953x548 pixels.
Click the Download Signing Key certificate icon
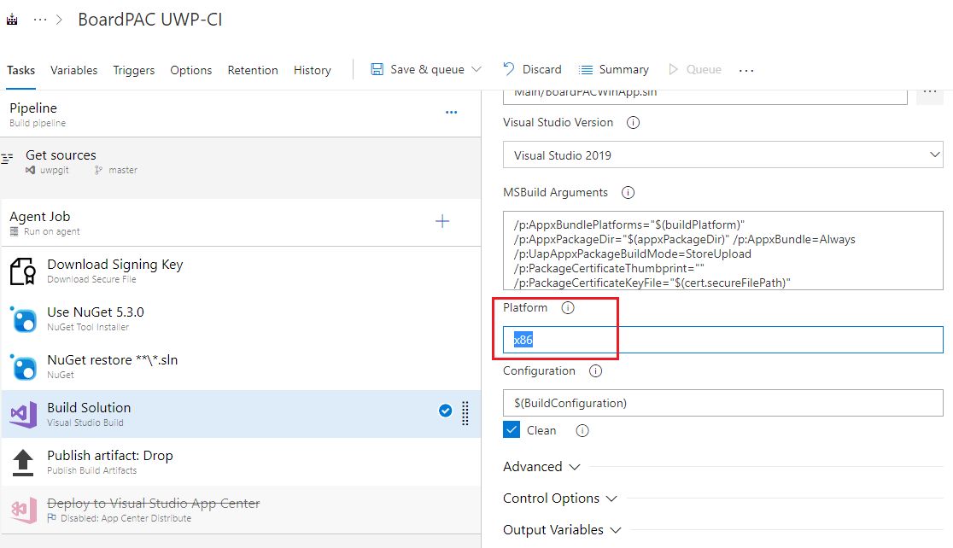tap(23, 271)
